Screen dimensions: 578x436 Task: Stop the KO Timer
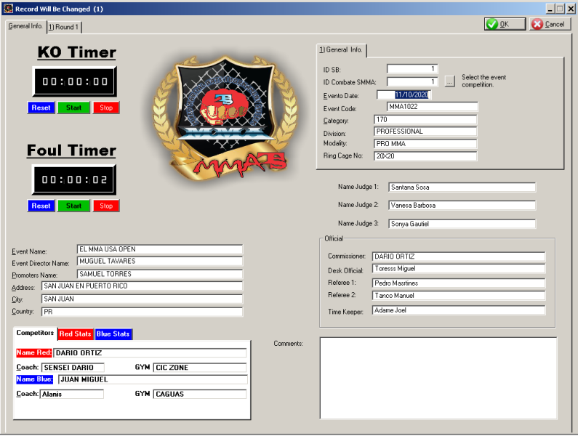[106, 108]
